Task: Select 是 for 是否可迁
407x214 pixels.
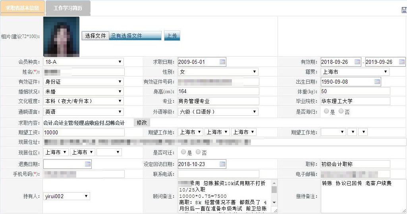Action: tap(183, 152)
